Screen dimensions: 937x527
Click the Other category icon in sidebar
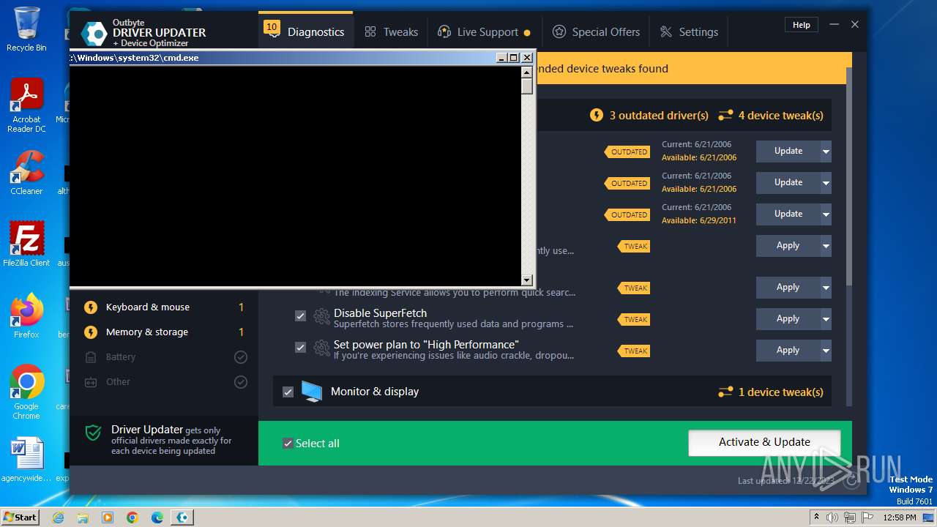point(91,382)
